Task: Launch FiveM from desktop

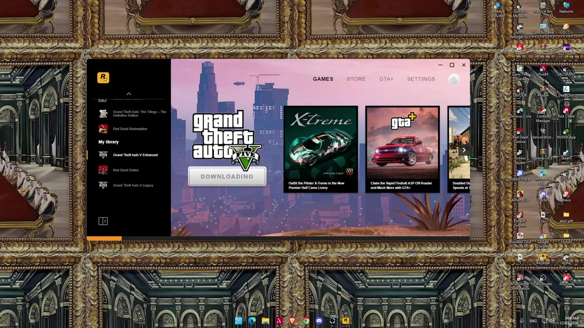Action: (543, 71)
